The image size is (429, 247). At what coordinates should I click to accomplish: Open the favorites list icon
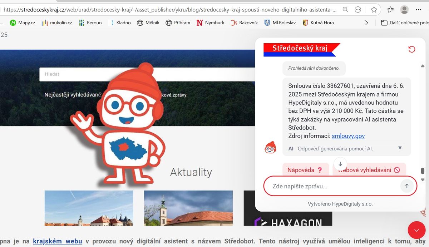390,10
